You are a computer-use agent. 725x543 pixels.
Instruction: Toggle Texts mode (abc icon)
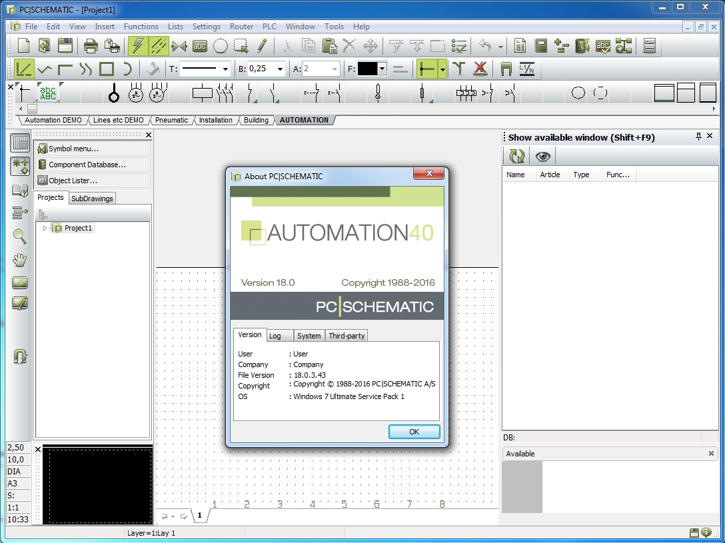199,46
